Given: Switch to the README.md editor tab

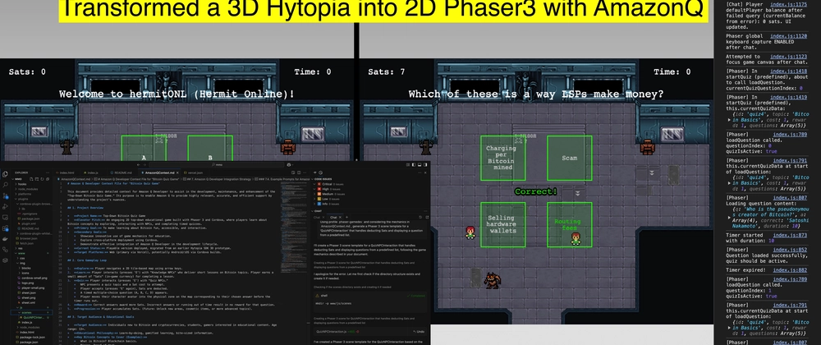Looking at the screenshot, I should tap(122, 172).
